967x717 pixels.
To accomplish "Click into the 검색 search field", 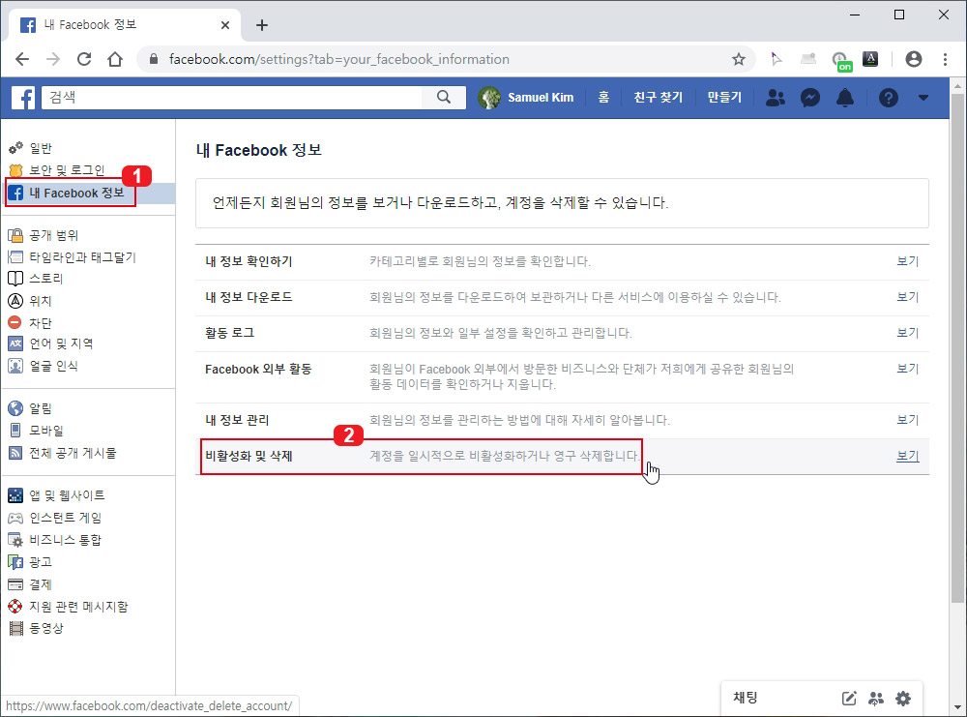I will click(232, 97).
